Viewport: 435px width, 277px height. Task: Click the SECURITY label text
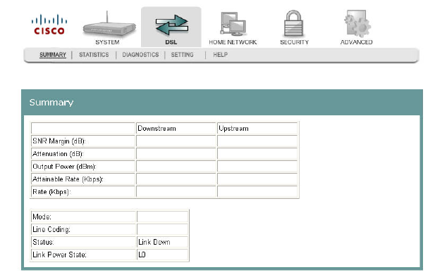294,42
